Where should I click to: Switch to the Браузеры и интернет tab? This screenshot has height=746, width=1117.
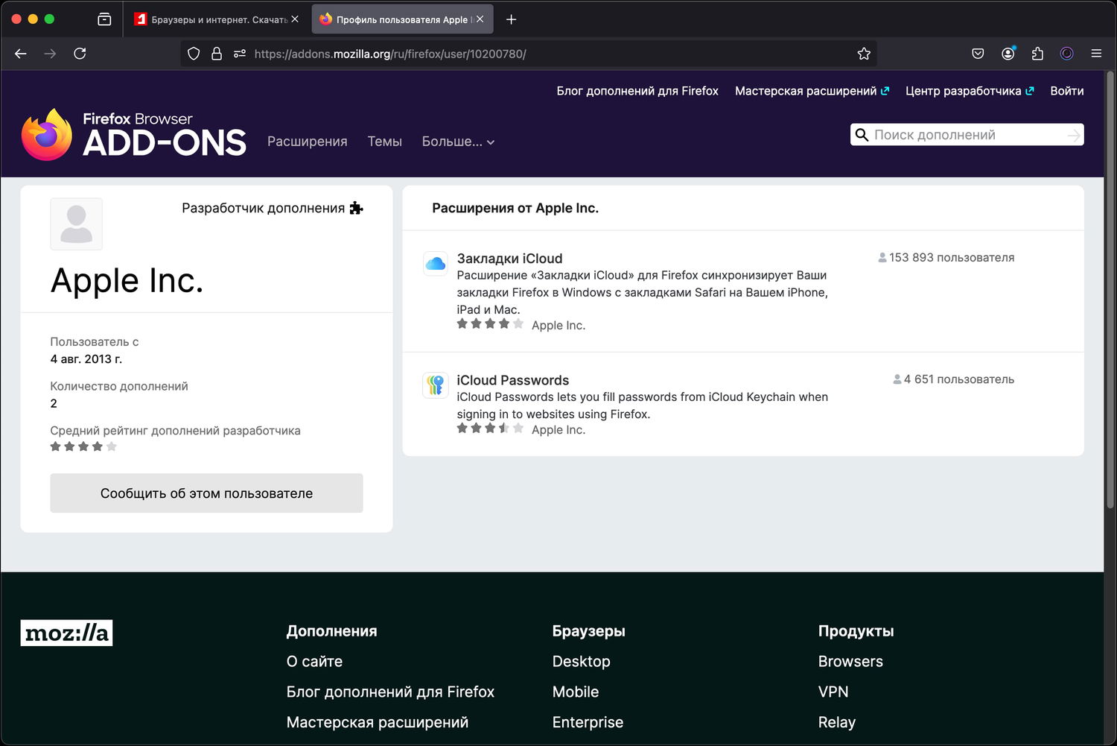point(212,19)
